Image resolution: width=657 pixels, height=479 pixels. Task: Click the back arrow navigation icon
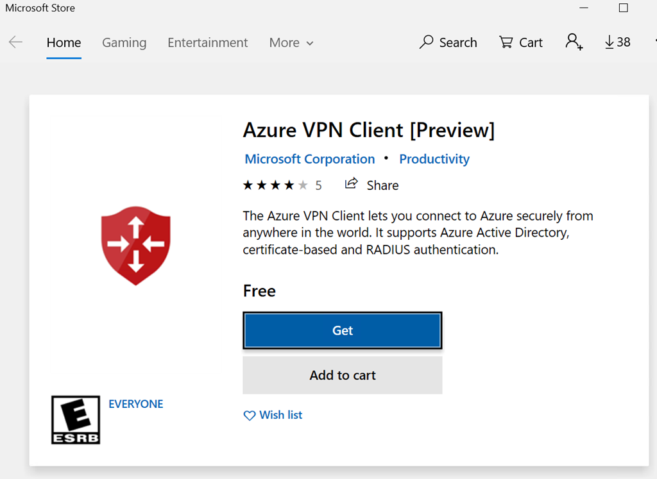point(15,42)
